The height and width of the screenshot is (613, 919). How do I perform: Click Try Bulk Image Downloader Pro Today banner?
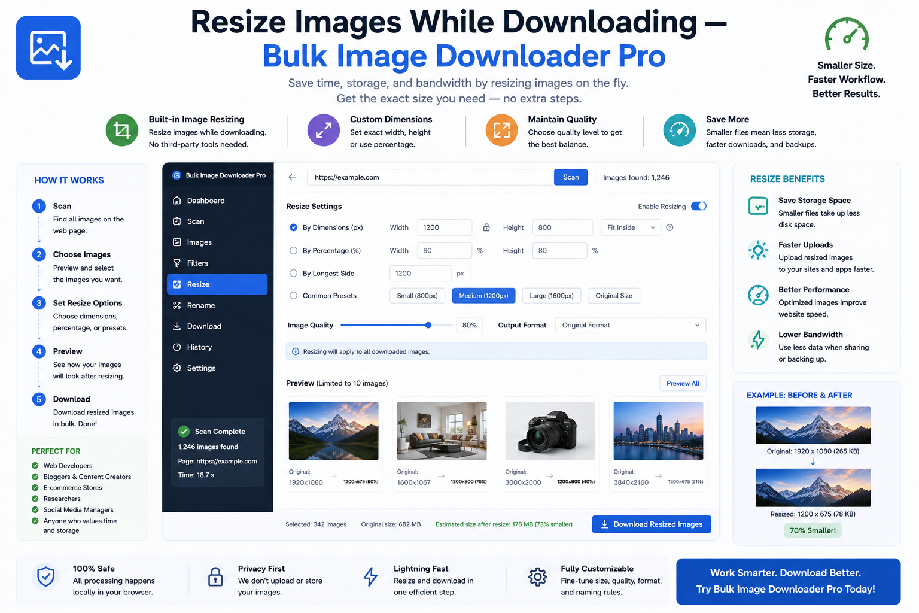pos(788,581)
